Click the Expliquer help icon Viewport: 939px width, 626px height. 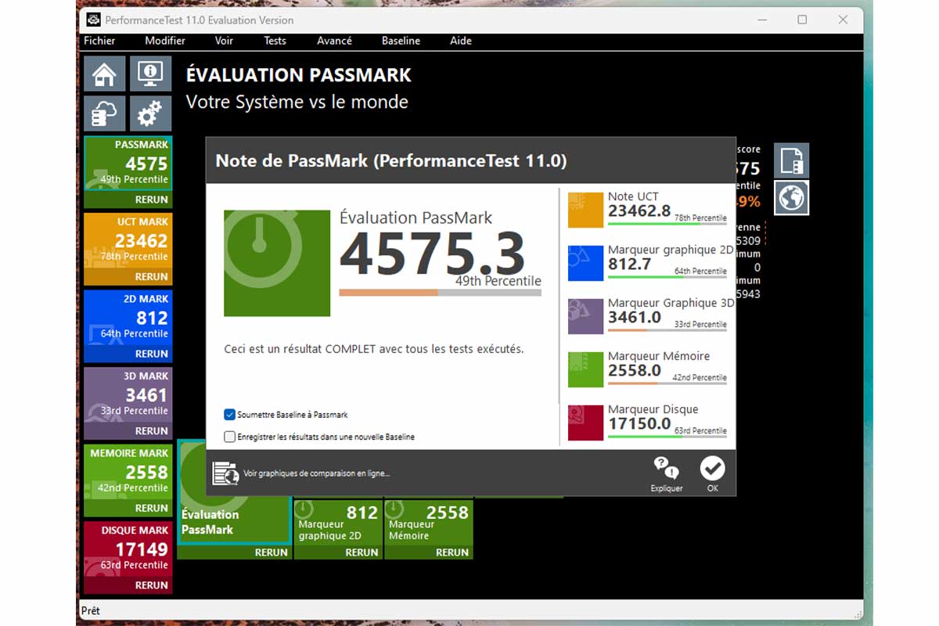click(x=667, y=469)
